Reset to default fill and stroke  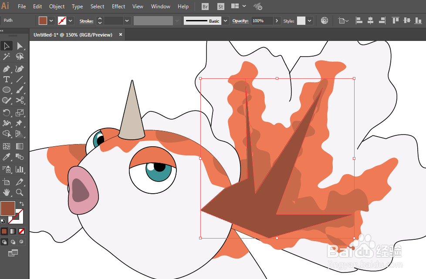(x=3, y=221)
